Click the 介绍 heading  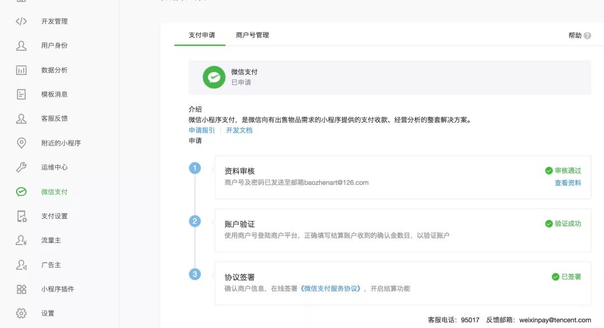pos(195,110)
